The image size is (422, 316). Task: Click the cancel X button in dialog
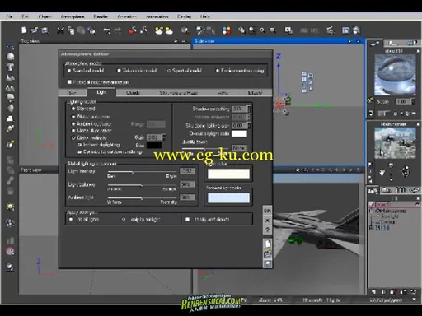point(267,221)
